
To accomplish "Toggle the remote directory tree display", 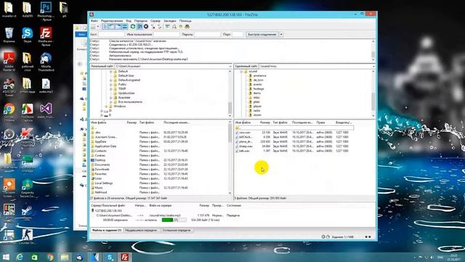I will [118, 27].
